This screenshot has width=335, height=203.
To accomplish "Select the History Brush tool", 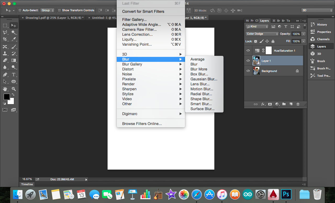I will (14, 53).
